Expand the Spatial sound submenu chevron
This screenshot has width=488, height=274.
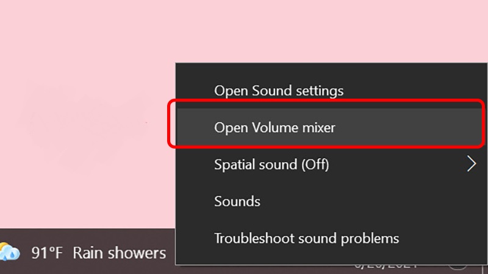[x=471, y=164]
